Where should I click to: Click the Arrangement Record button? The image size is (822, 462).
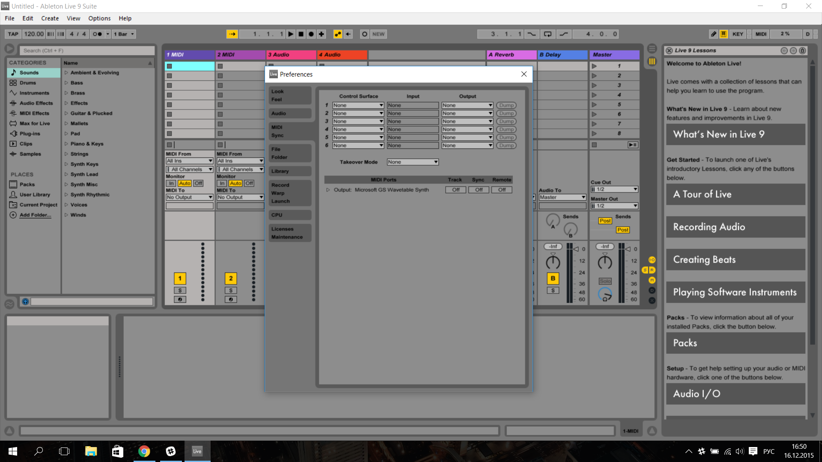click(311, 34)
